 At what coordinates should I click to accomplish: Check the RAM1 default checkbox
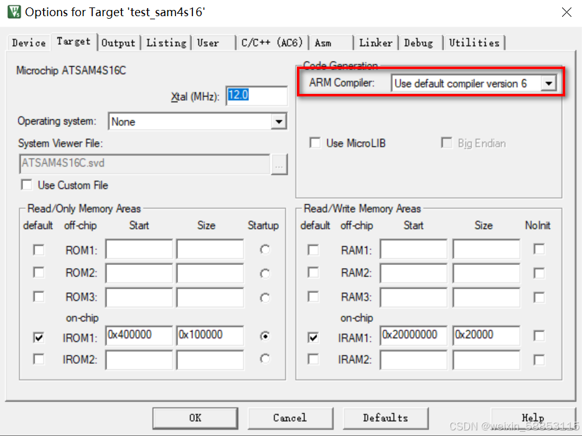tap(313, 249)
